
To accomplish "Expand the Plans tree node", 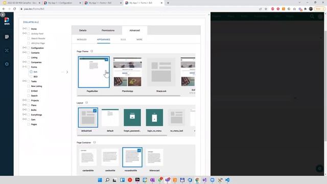I will [x=25, y=105].
